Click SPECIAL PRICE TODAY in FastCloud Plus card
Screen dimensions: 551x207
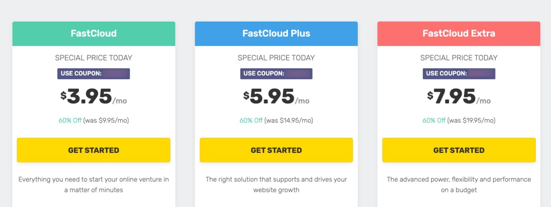point(276,58)
